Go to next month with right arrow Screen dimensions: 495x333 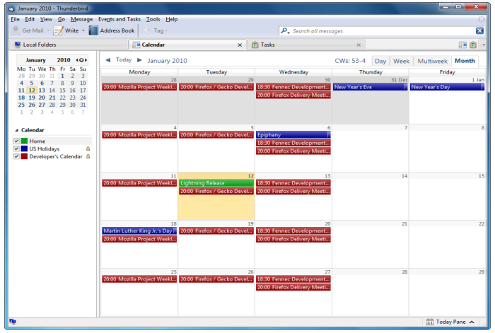(x=139, y=59)
